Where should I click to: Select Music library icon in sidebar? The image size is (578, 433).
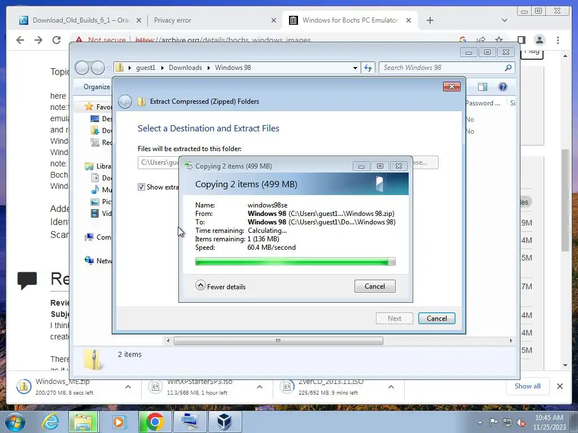click(95, 189)
